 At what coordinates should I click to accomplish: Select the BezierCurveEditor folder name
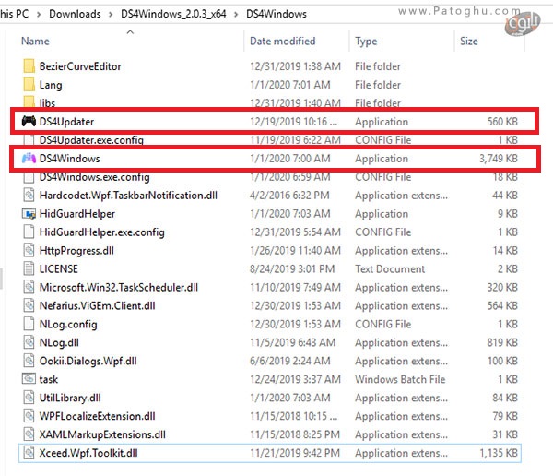pyautogui.click(x=80, y=66)
